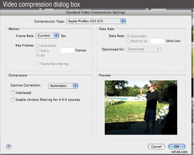Toggle the Interlaced checkbox
Image resolution: width=194 pixels, height=155 pixels.
[13, 93]
